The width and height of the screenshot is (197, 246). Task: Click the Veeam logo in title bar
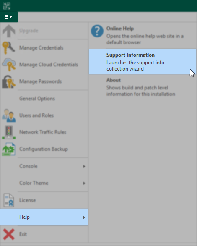coord(7,6)
